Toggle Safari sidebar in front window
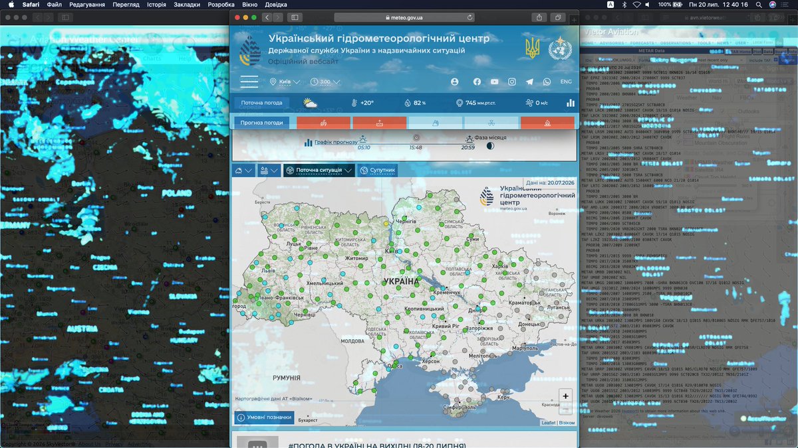 pos(294,17)
